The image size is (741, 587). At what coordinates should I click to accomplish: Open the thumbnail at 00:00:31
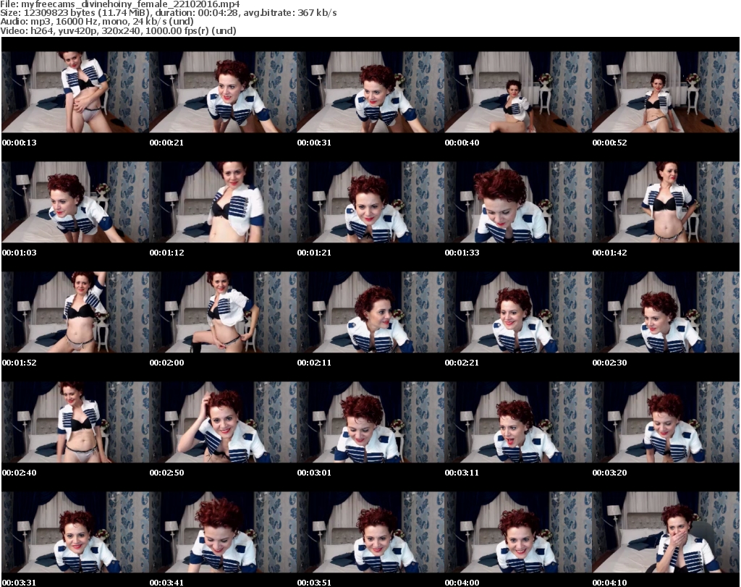370,91
